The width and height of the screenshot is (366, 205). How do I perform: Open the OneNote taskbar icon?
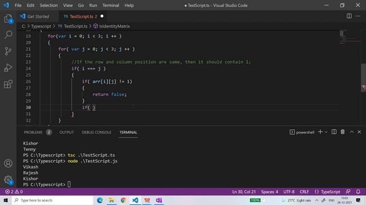[159, 200]
